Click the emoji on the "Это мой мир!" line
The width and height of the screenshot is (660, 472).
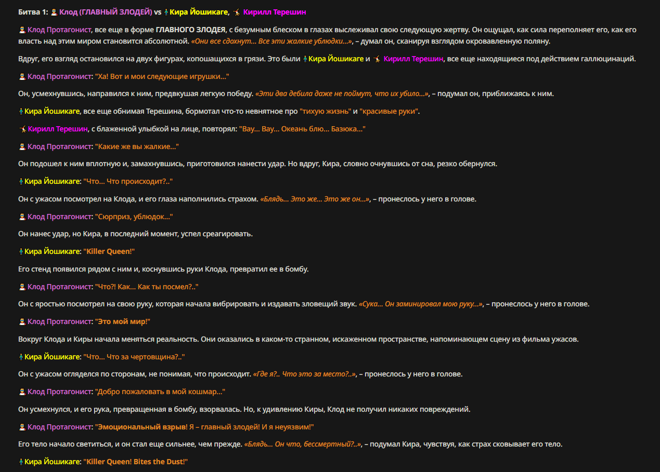pos(22,322)
